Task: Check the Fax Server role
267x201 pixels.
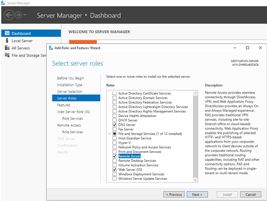Action: (115, 129)
